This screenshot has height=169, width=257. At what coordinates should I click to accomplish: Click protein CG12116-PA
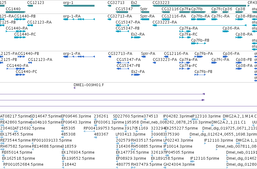[166, 57]
